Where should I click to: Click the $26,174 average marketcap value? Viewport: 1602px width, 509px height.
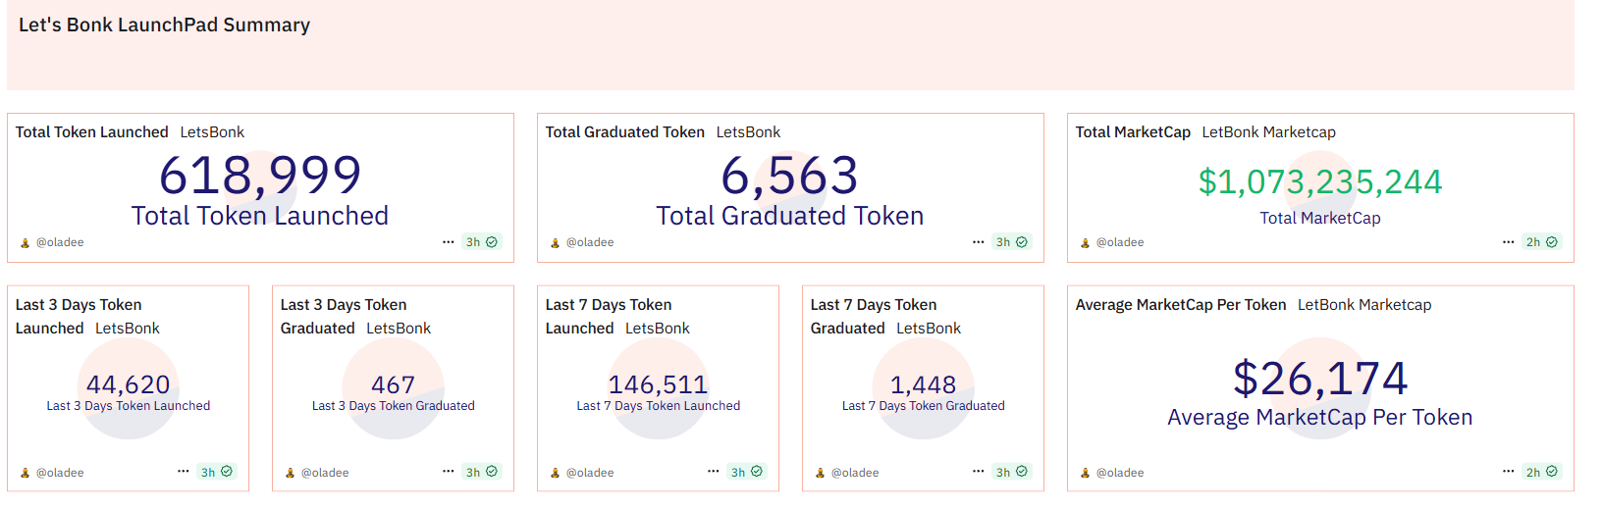click(x=1320, y=379)
